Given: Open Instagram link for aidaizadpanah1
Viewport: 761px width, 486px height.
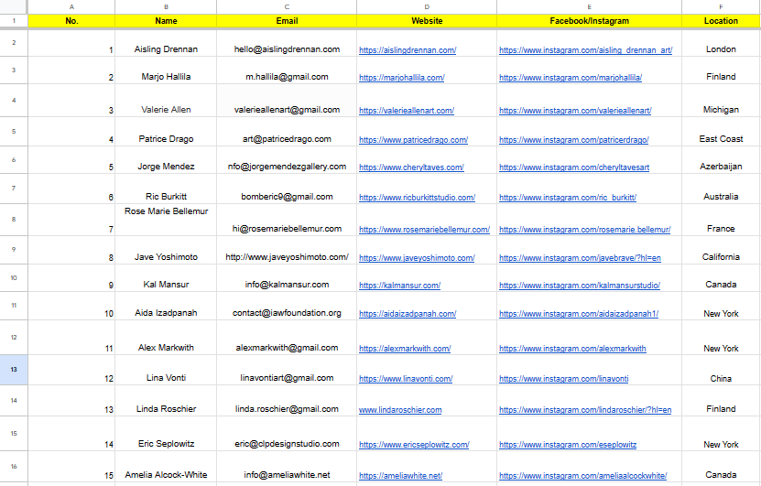Looking at the screenshot, I should (x=579, y=314).
